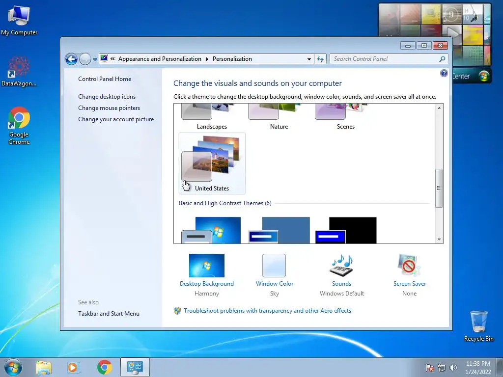Click the search magnifier icon
Image resolution: width=503 pixels, height=377 pixels.
[x=443, y=59]
